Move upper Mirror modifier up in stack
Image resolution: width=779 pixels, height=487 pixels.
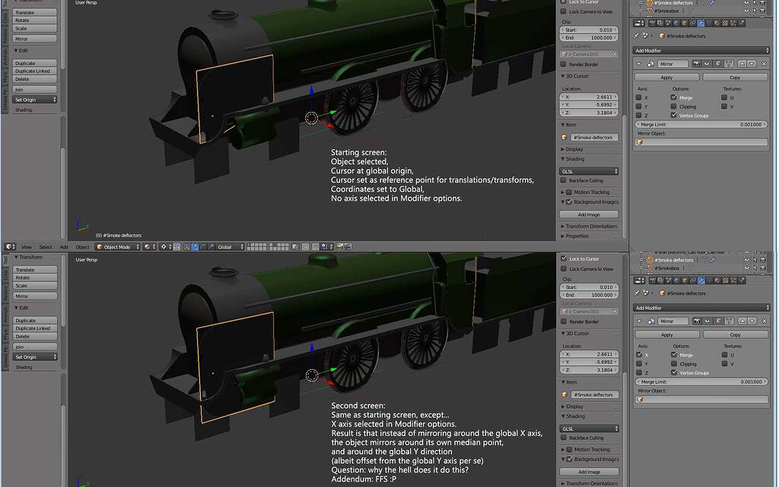click(x=742, y=64)
